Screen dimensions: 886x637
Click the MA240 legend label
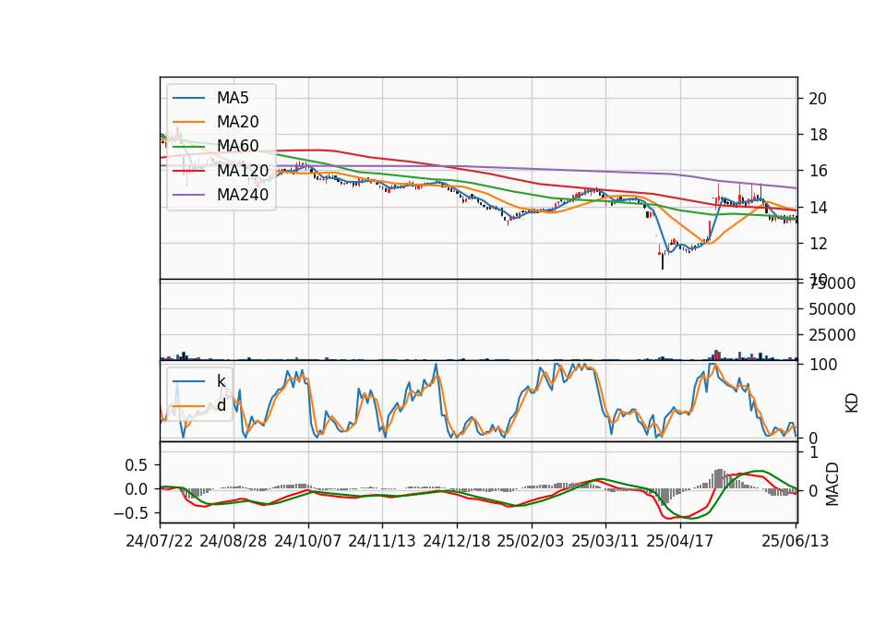click(243, 195)
